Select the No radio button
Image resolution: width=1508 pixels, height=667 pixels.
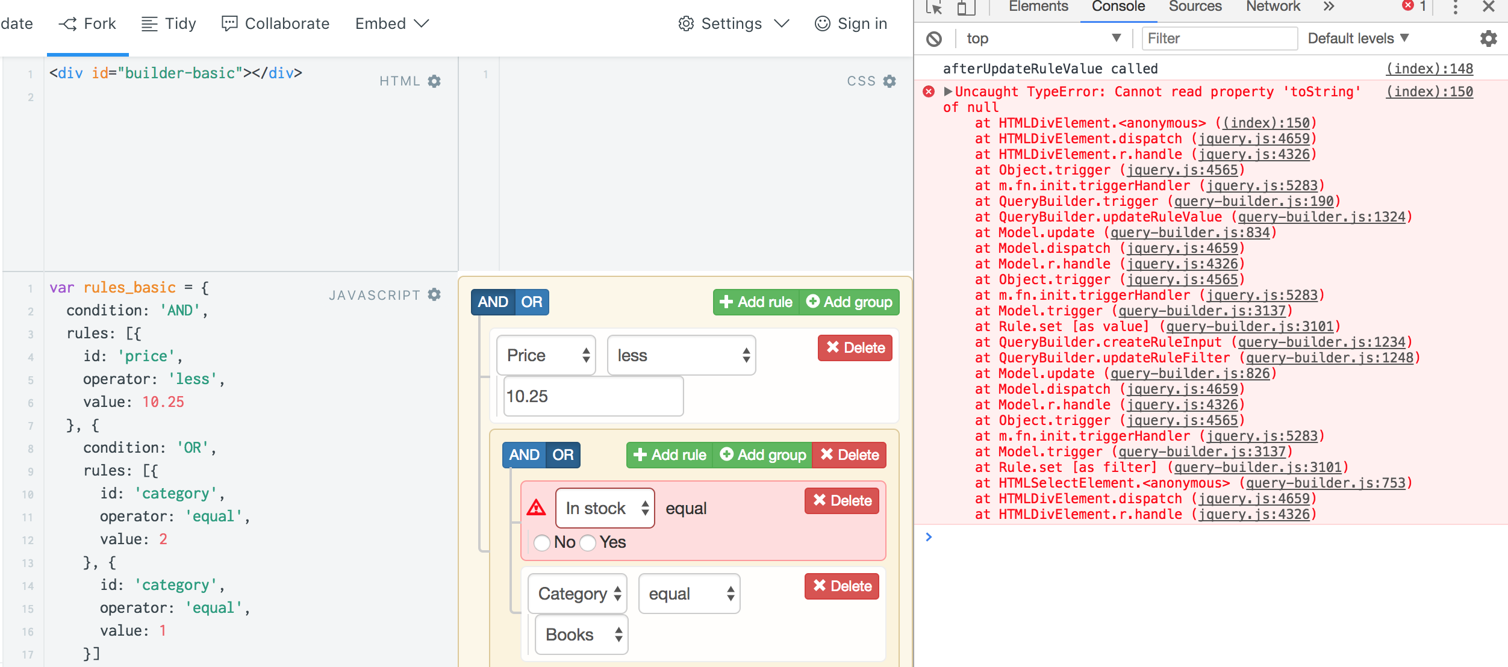point(542,542)
